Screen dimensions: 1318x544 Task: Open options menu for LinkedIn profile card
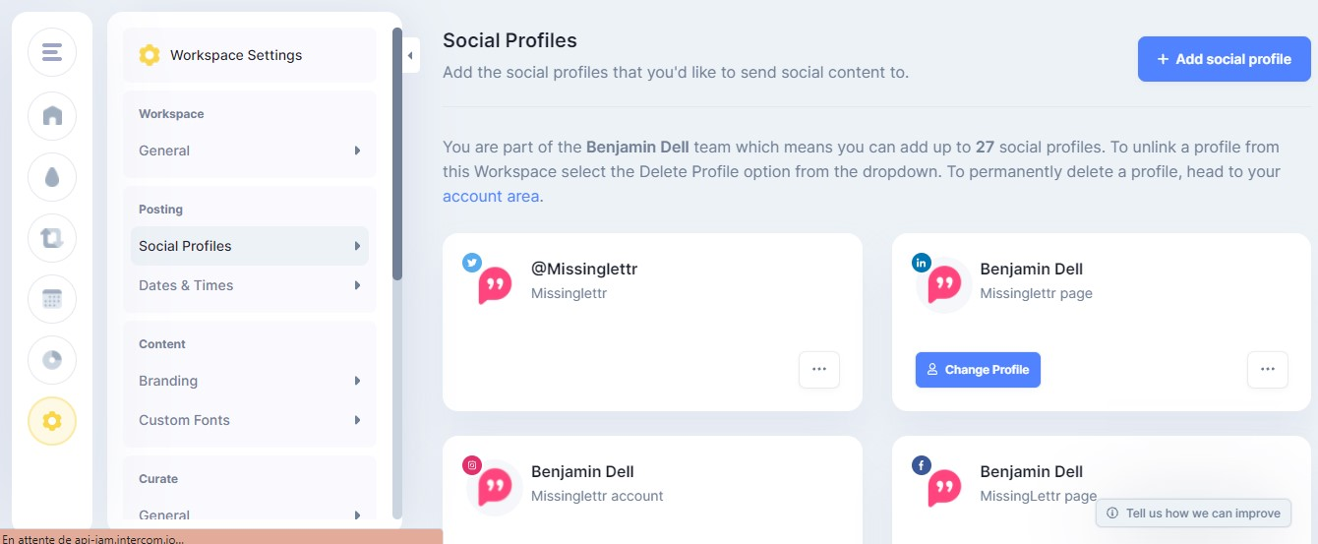[1267, 370]
